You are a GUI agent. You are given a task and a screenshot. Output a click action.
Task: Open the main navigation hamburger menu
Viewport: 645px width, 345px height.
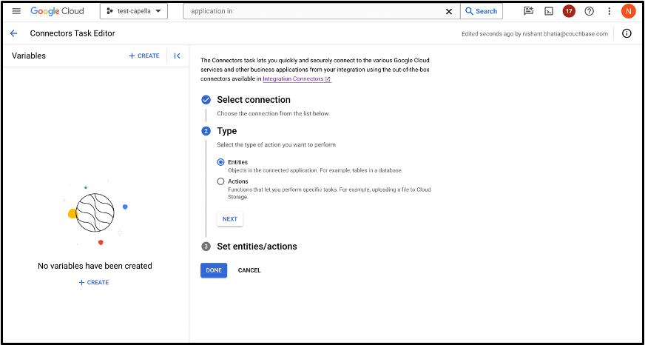[16, 11]
